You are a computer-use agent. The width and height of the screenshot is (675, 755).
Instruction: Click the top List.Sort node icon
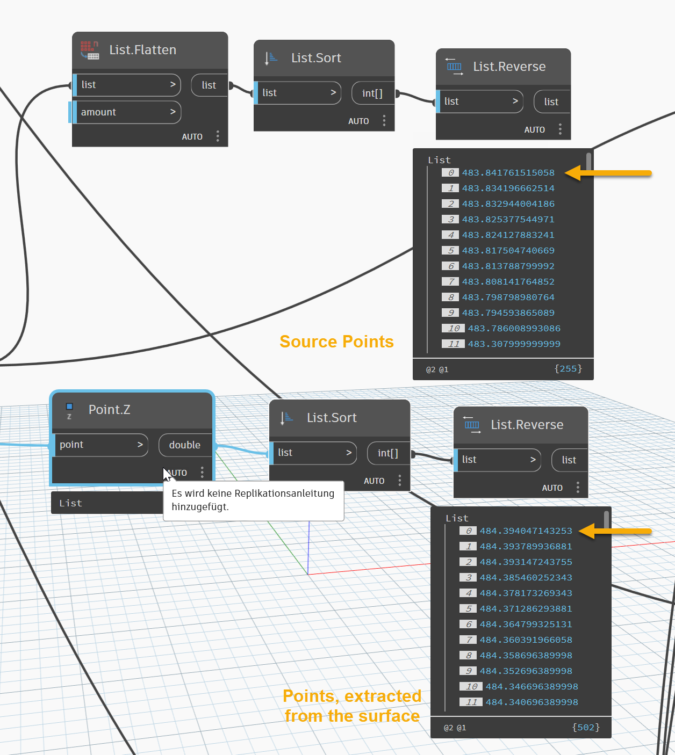271,58
